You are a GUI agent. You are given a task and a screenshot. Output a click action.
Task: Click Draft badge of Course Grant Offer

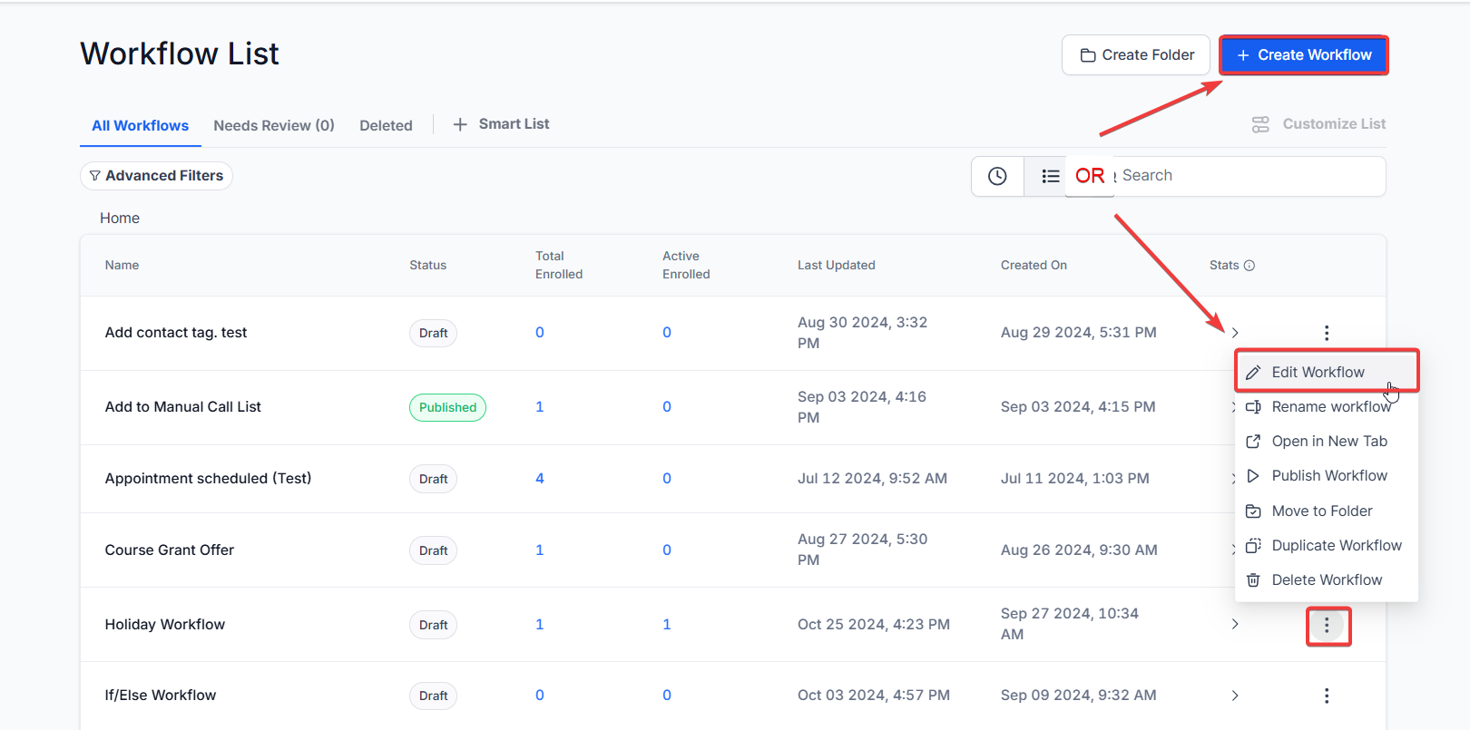click(433, 550)
